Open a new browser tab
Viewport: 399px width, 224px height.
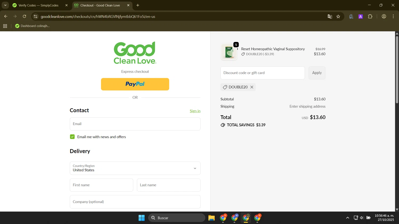click(x=138, y=5)
